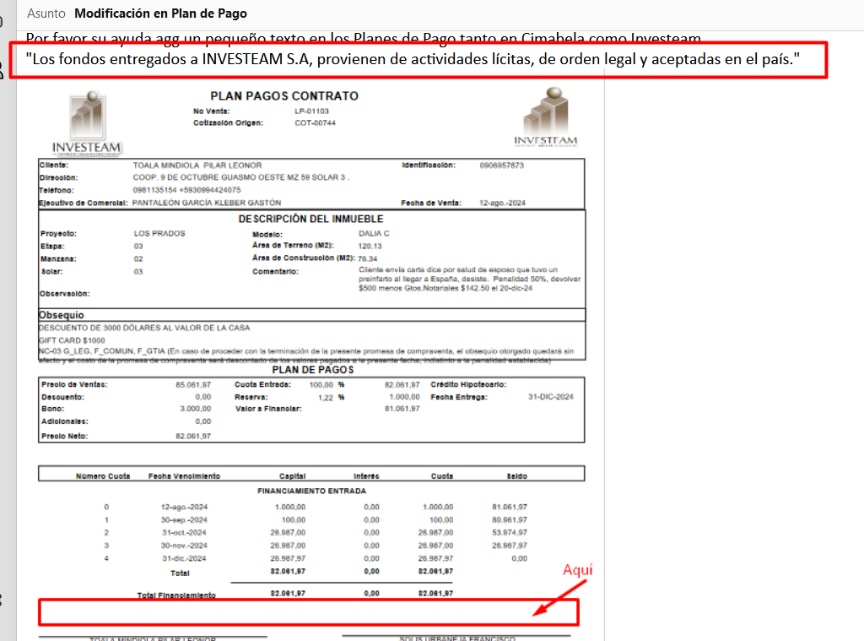The height and width of the screenshot is (641, 864).
Task: Click the "DESCRIPCIÓN DEL INMUEBLE" heading
Action: (x=311, y=220)
